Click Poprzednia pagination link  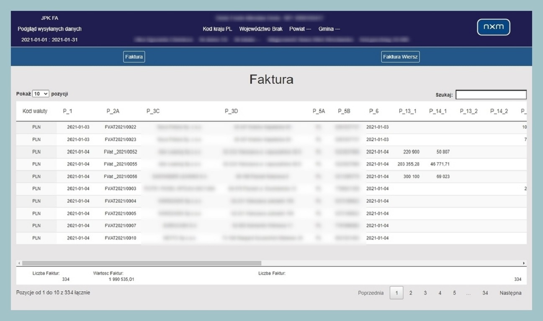[371, 293]
